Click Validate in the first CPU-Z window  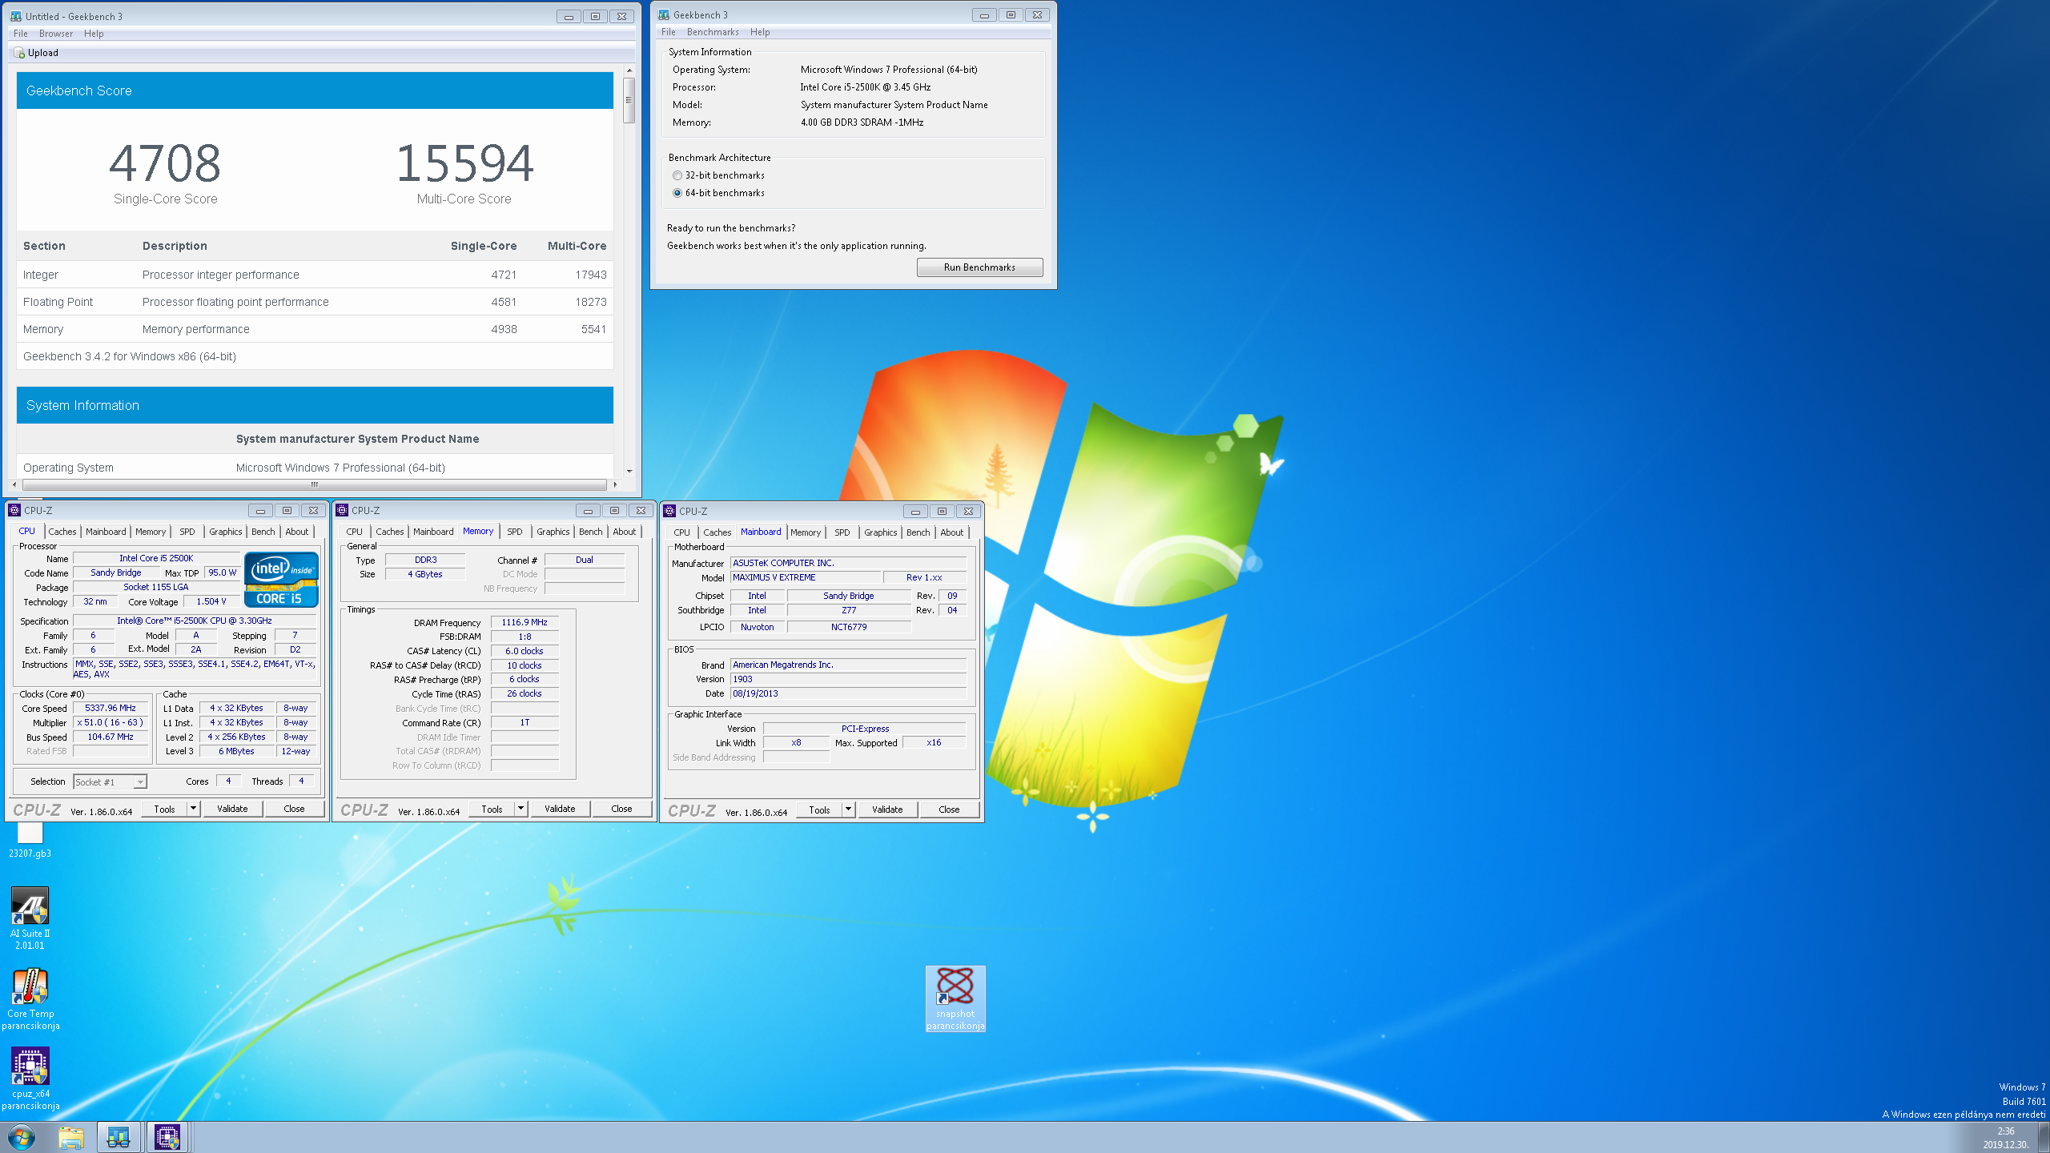232,809
